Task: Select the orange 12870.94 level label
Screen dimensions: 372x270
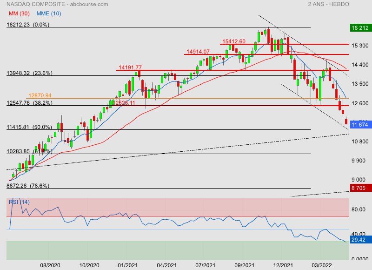Action: point(40,95)
